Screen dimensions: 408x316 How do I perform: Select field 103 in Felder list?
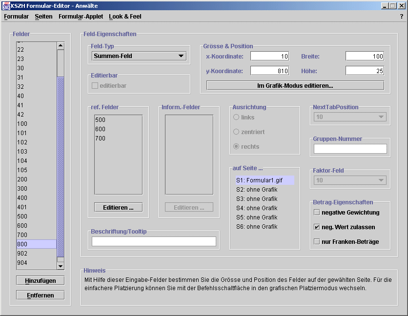pyautogui.click(x=37, y=151)
